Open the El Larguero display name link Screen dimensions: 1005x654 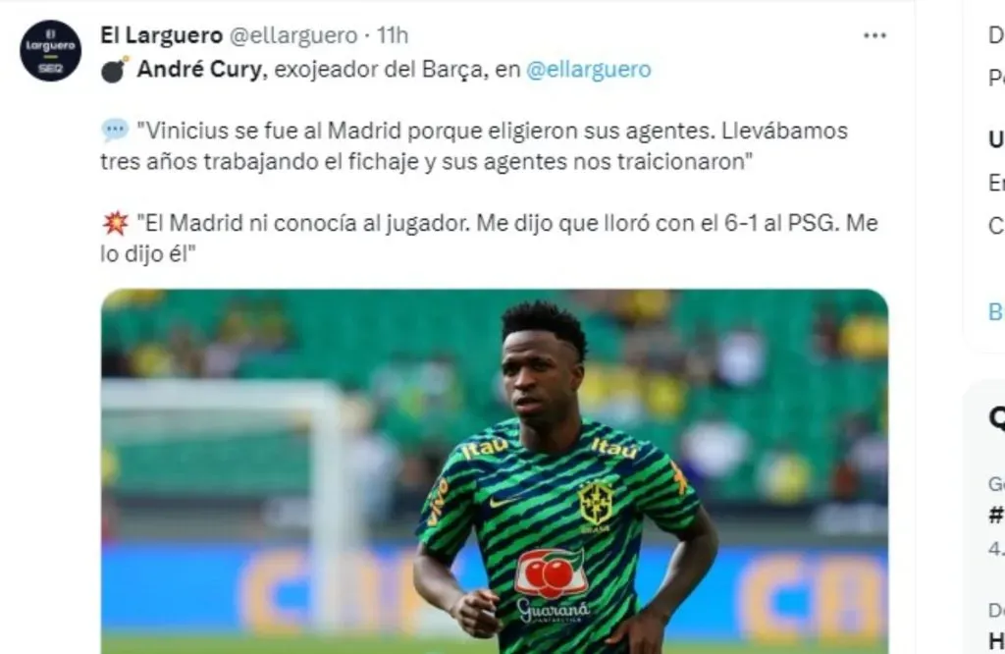point(162,36)
